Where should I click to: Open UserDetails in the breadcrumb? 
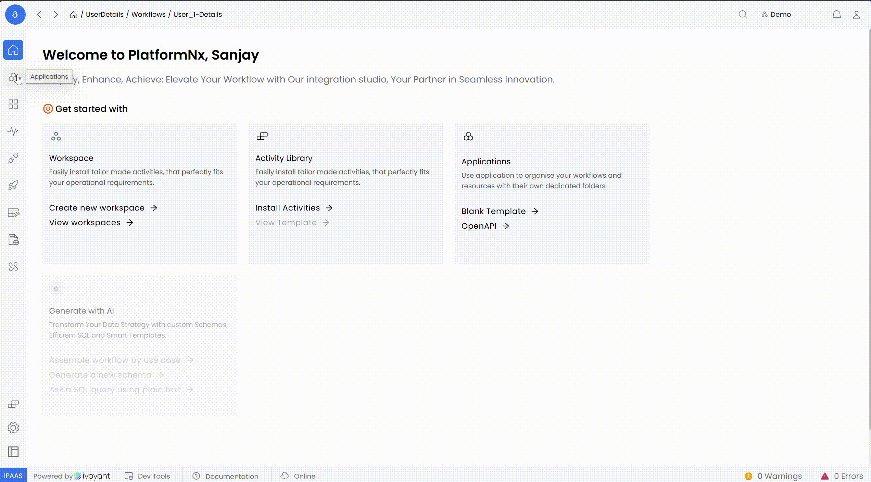[104, 15]
